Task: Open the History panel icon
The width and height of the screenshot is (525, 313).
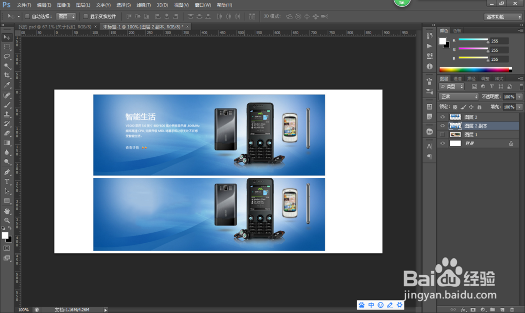Action: (x=429, y=36)
